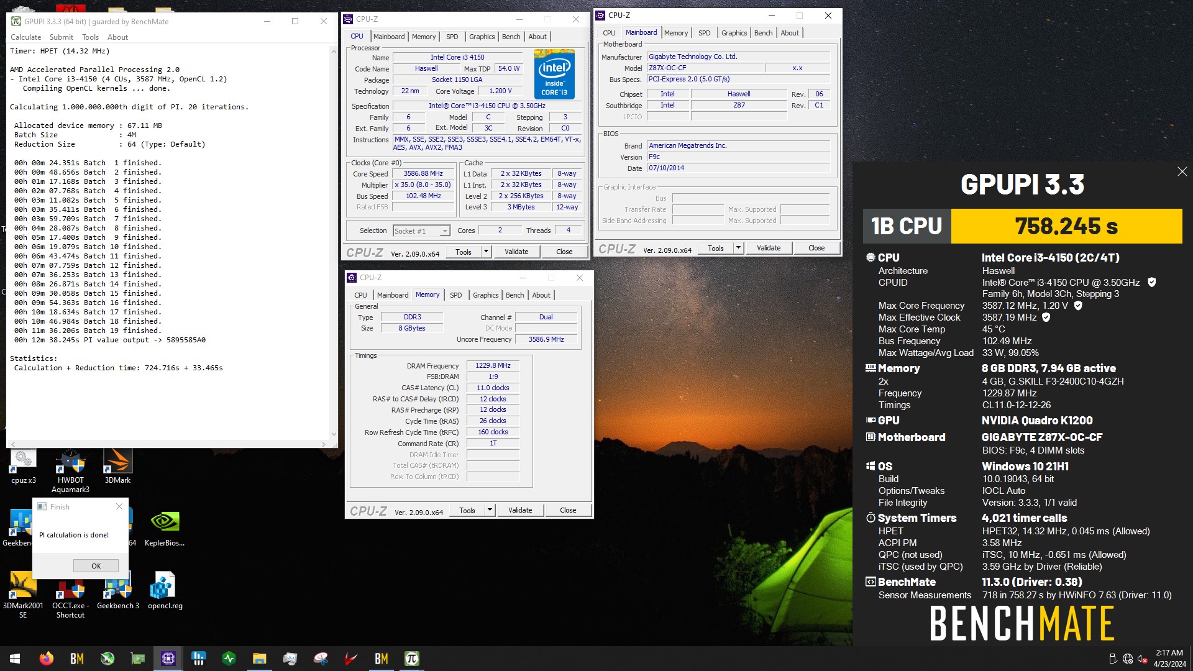Click Tools button in CPU-Z Memory window
This screenshot has width=1193, height=671.
point(467,510)
